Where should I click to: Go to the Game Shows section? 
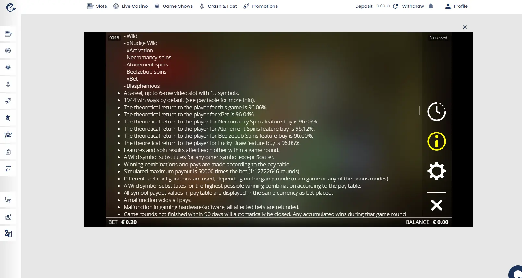click(174, 6)
